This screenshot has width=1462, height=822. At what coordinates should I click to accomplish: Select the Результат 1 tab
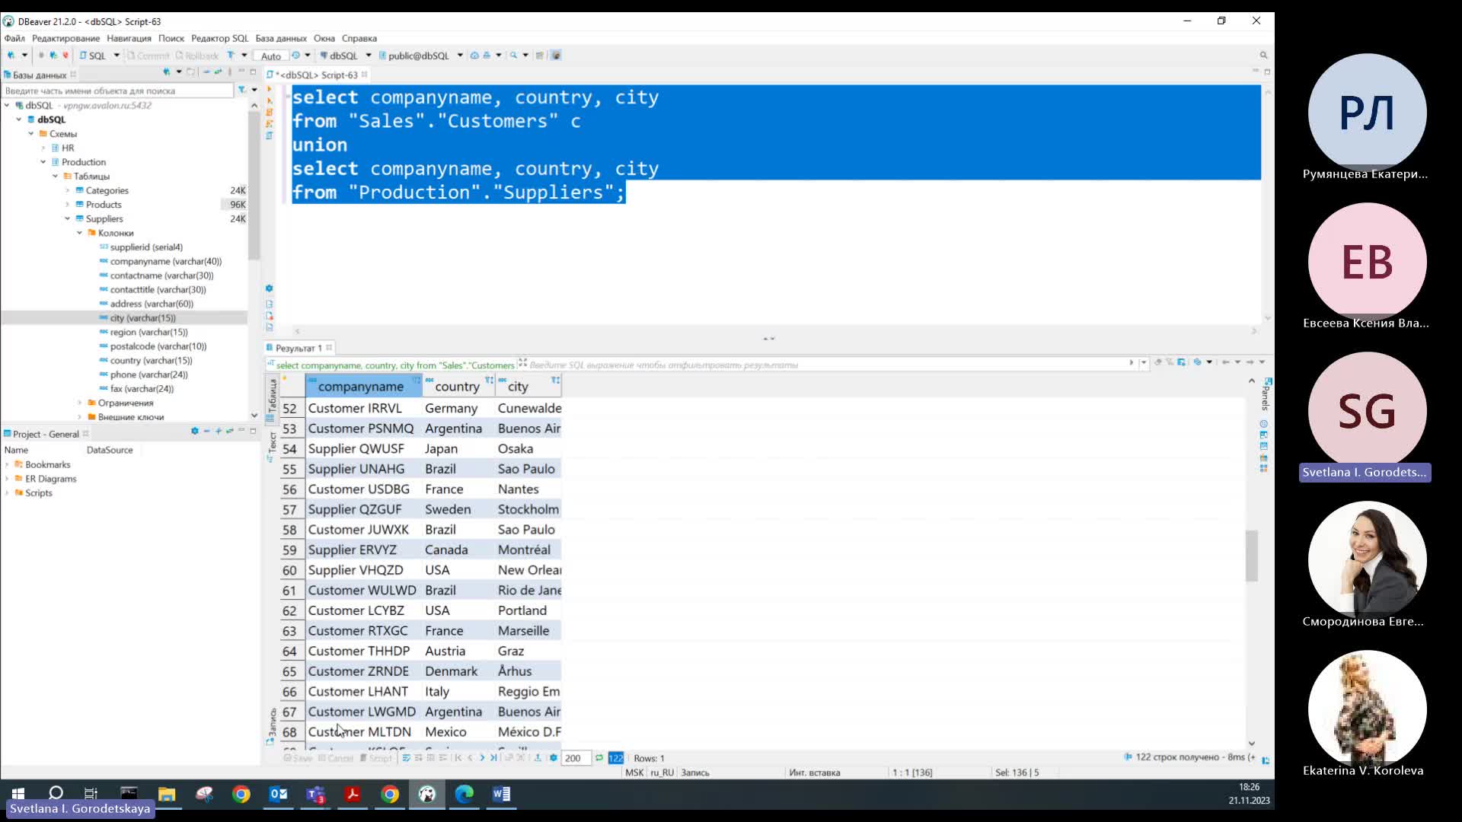point(298,348)
